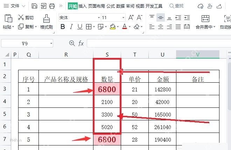The width and height of the screenshot is (231, 150).
Task: Toggle italic formatting
Action: tap(71, 27)
